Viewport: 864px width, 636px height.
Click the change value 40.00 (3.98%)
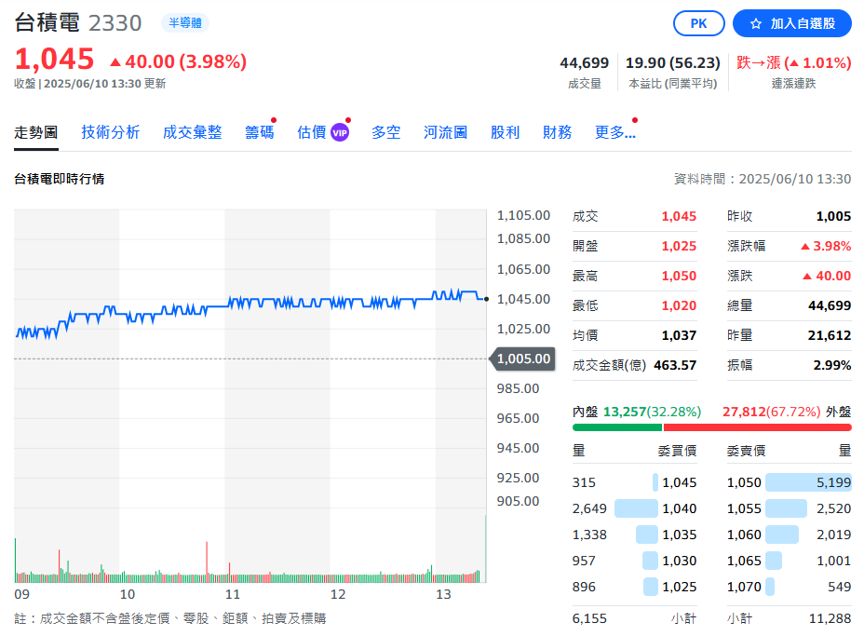tap(179, 61)
